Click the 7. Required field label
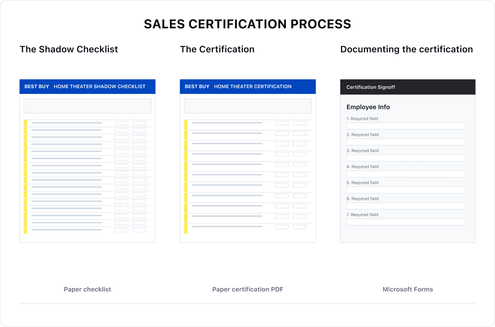Screen dimensions: 495x327 (x=362, y=215)
